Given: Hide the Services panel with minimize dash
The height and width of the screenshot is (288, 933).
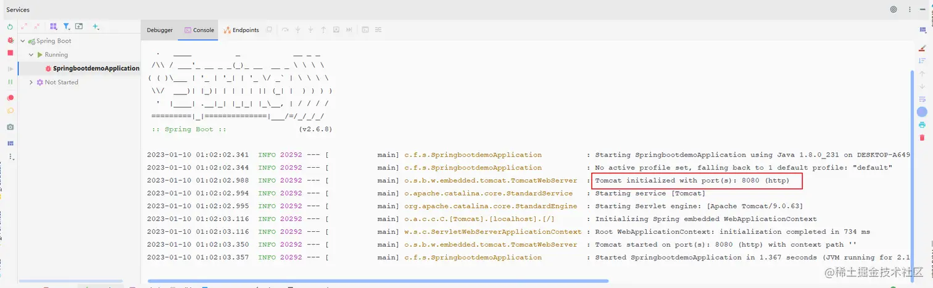Looking at the screenshot, I should point(923,9).
